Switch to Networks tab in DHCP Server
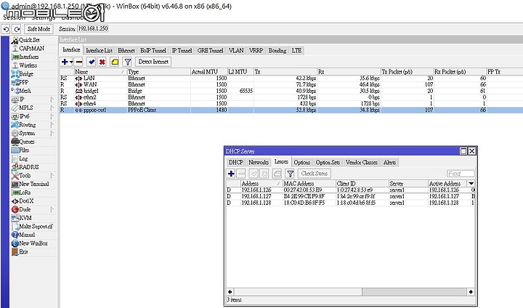Screen dimensions: 523x308 click(259, 162)
